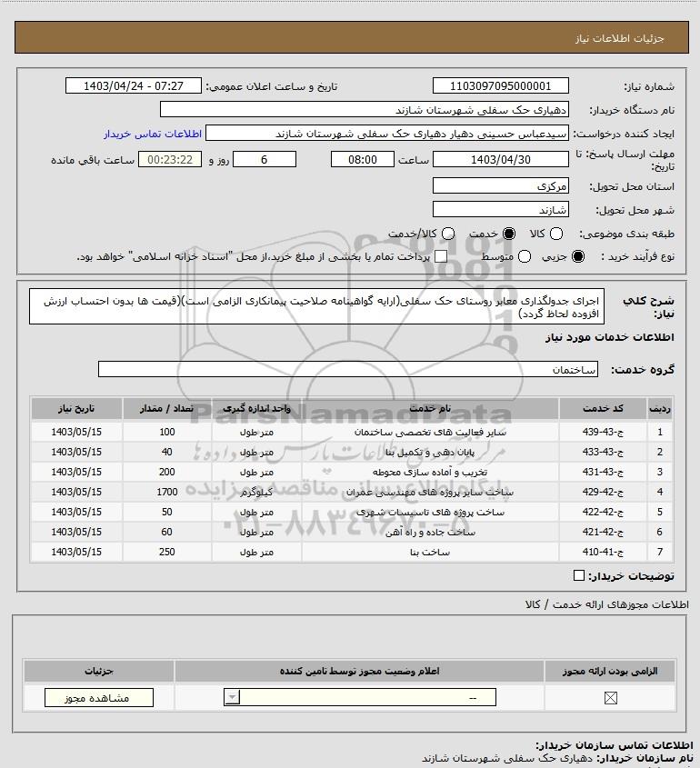This screenshot has height=768, width=700.
Task: Click the جزئیات اطلاعات نیاز header bar
Action: point(352,37)
